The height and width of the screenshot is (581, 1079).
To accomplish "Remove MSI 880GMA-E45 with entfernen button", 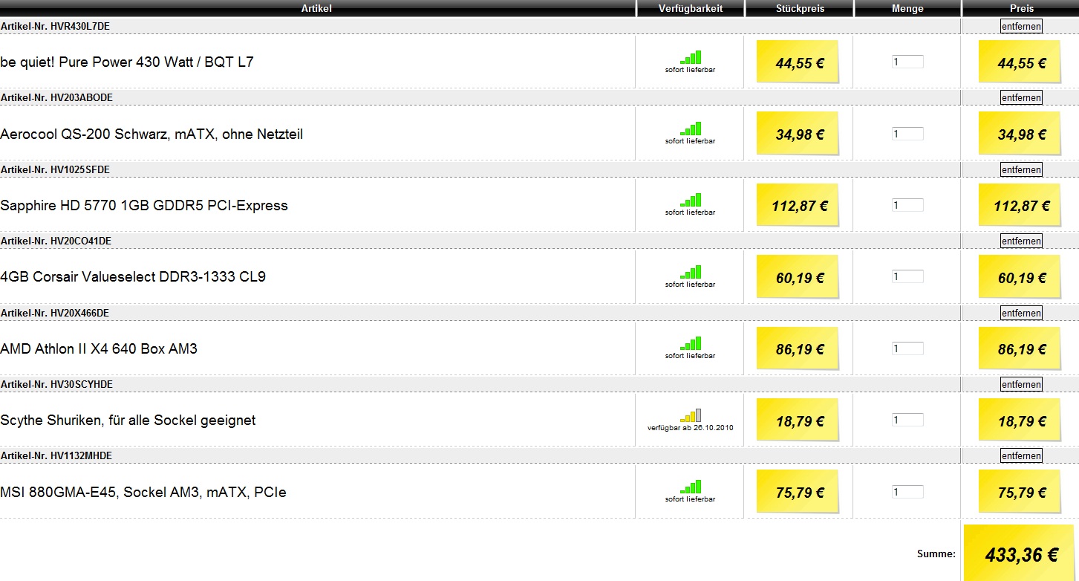I will coord(1021,455).
